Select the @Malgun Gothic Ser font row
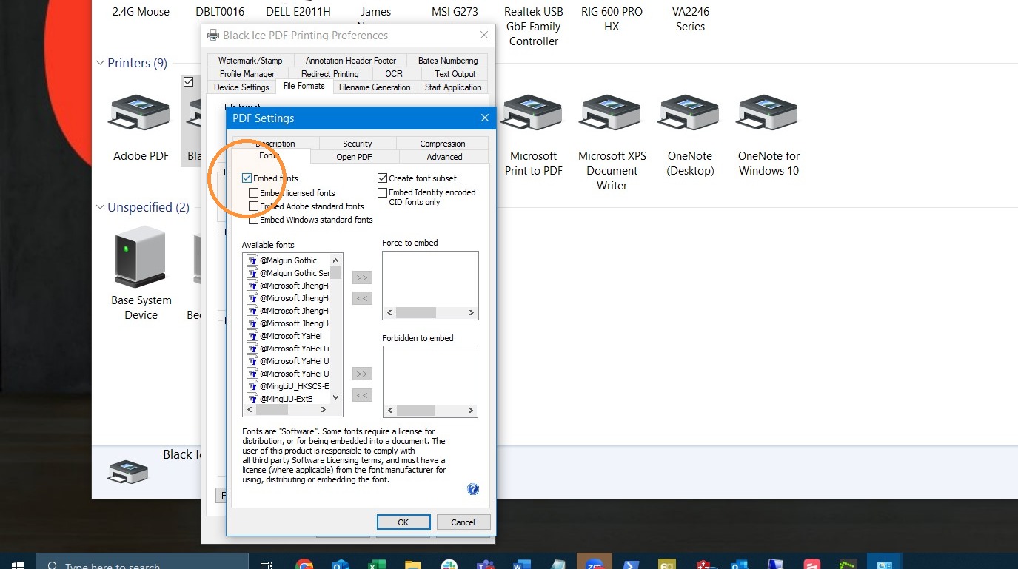This screenshot has height=569, width=1018. [288, 273]
